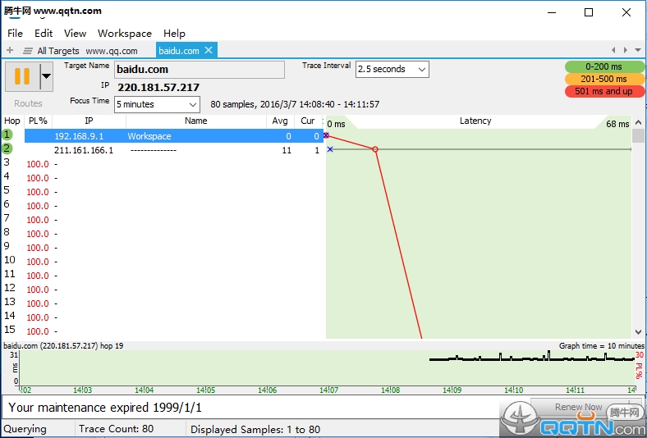Click the Latency graph column header
This screenshot has width=647, height=438.
tap(475, 121)
